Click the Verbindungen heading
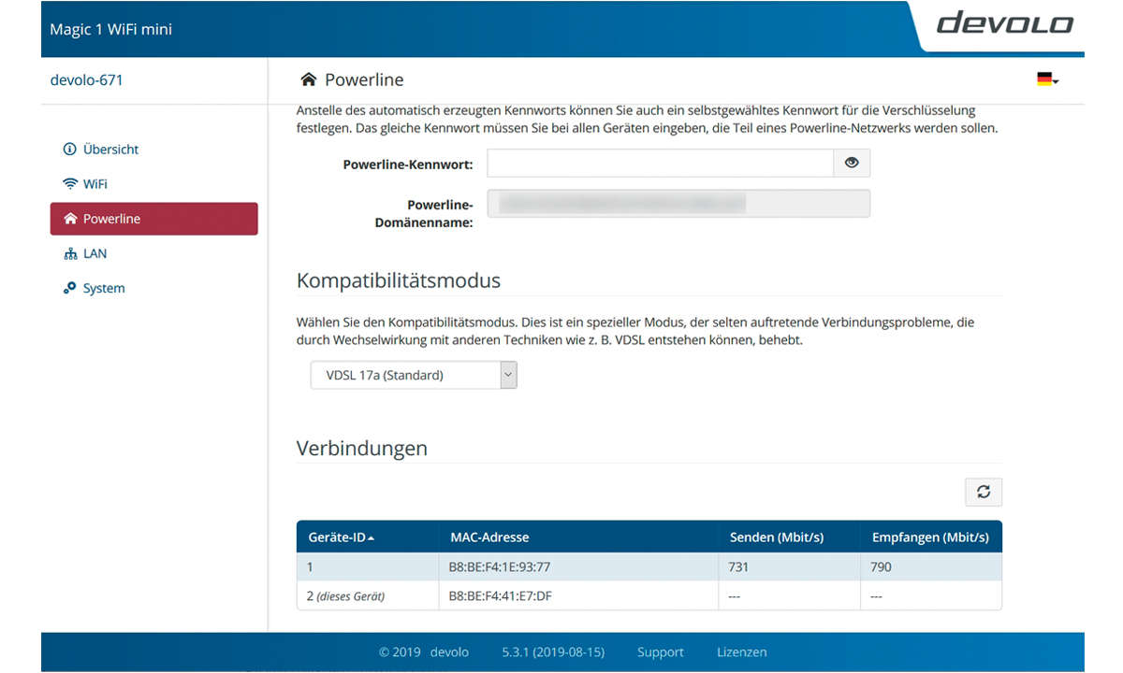The image size is (1123, 673). point(362,448)
